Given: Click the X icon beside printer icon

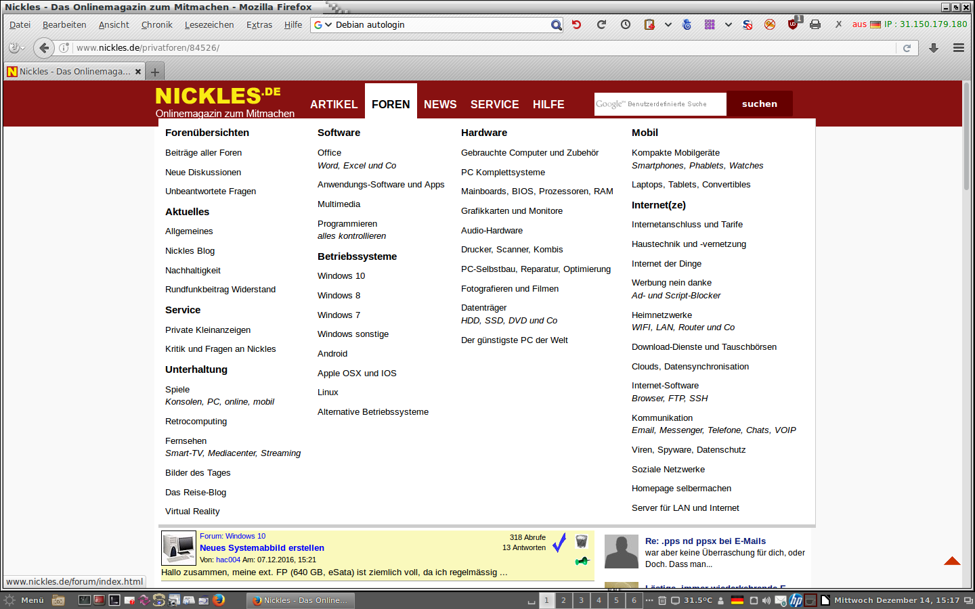Looking at the screenshot, I should 838,24.
